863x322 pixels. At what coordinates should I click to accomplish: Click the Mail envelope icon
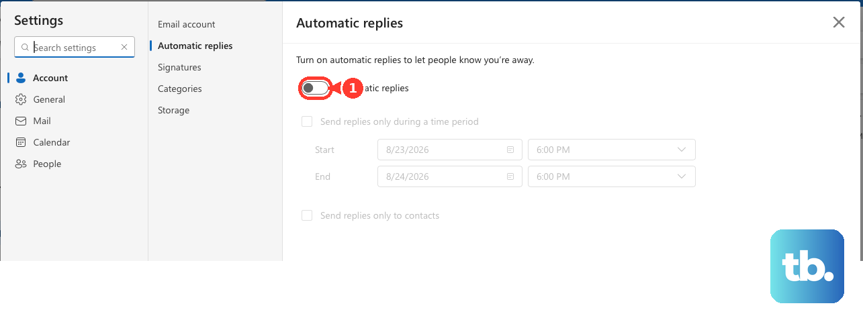(x=21, y=121)
